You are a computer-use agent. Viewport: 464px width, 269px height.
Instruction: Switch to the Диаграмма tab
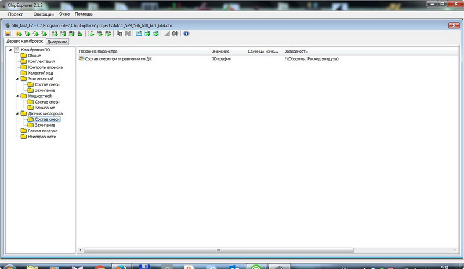click(58, 42)
